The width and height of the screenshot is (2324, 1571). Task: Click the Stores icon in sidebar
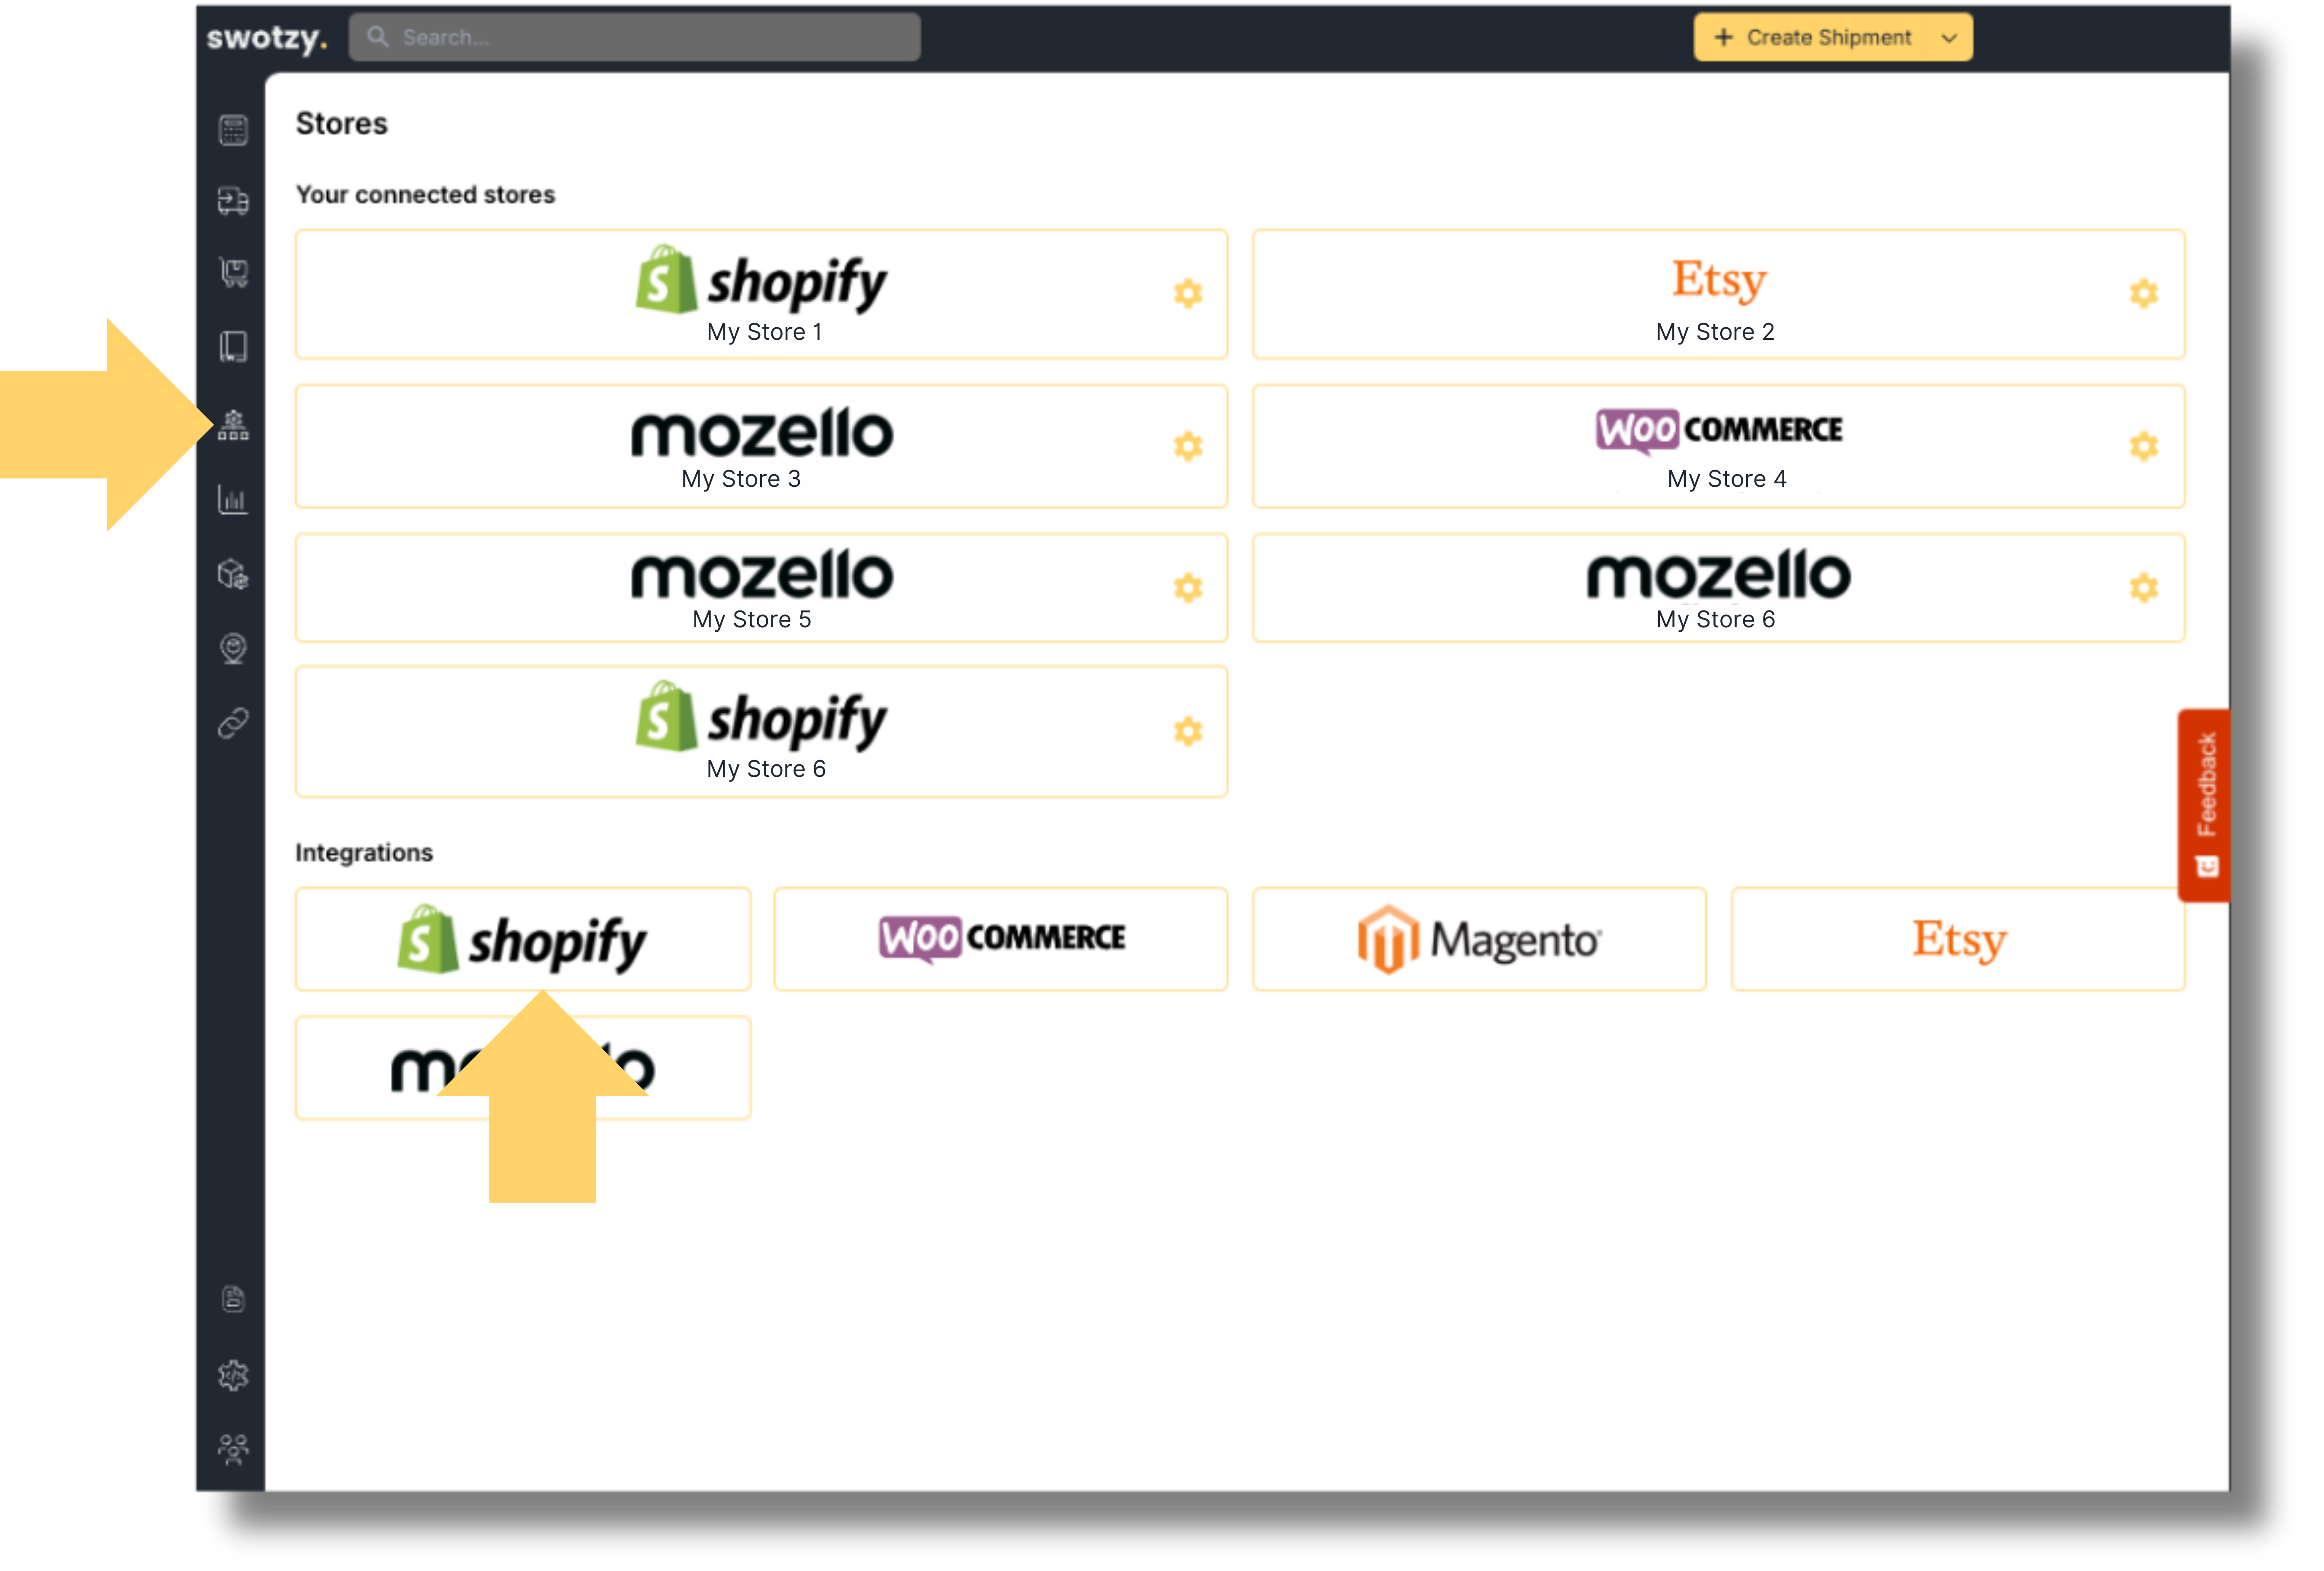click(233, 425)
